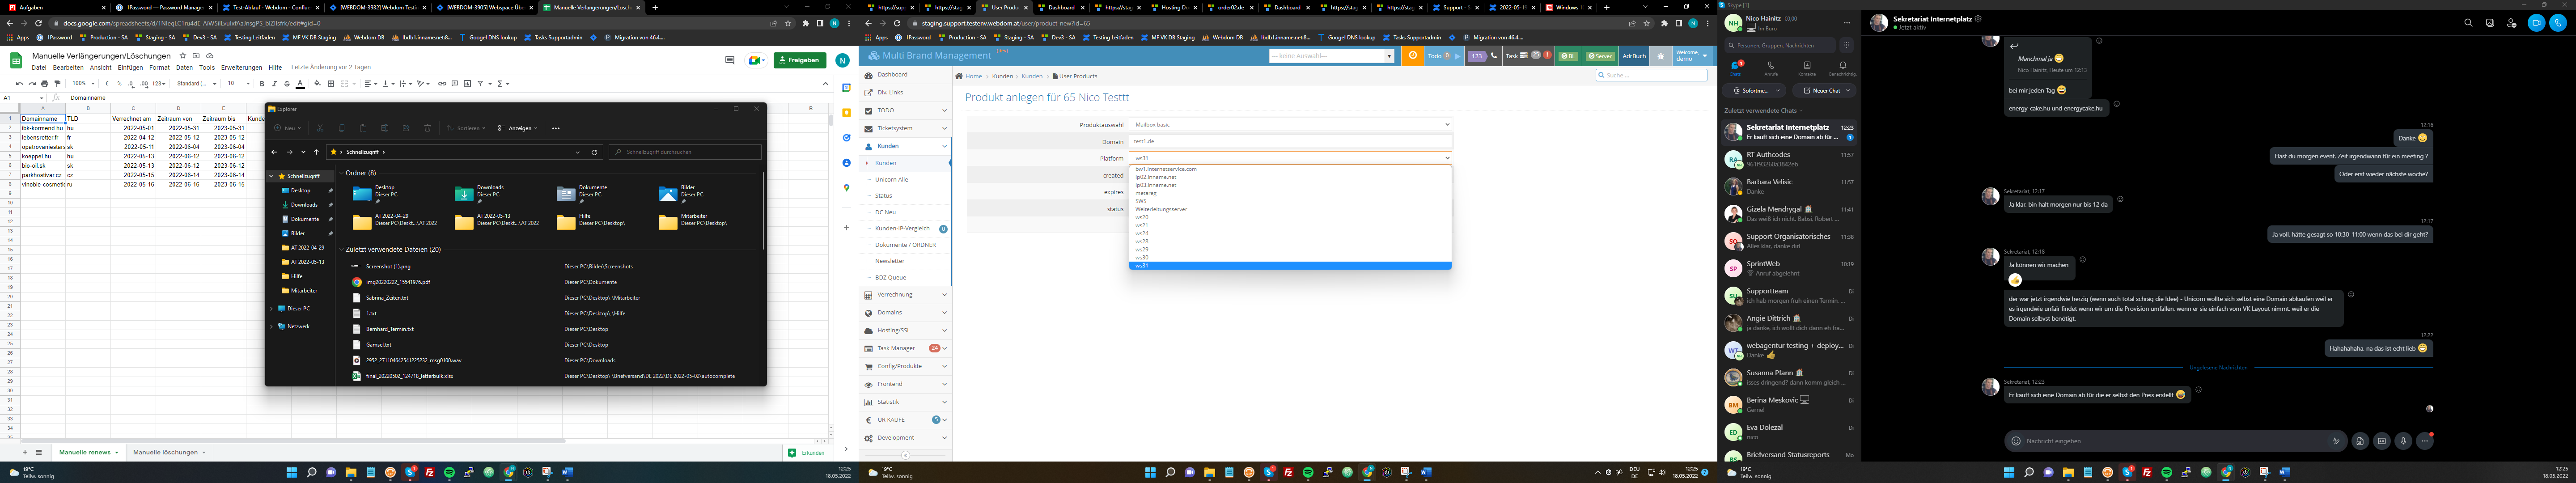2576x483 pixels.
Task: Start video call with Sekretariat Internetplatz
Action: [2537, 23]
